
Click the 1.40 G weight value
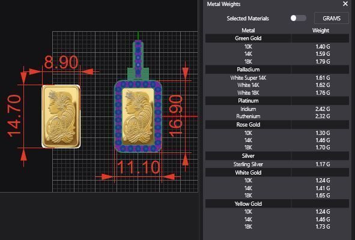point(323,47)
